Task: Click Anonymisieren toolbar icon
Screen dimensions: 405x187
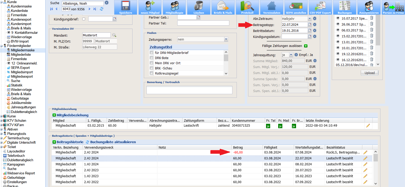Action: click(369, 7)
